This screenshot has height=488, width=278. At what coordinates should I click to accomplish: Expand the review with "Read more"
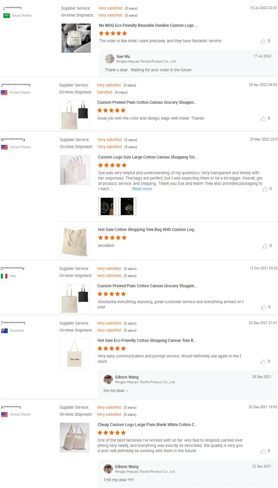(x=142, y=189)
